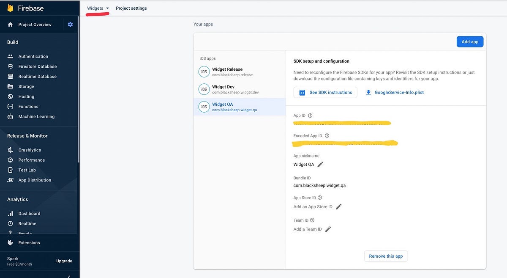Click Team ID help question icon

pyautogui.click(x=312, y=220)
